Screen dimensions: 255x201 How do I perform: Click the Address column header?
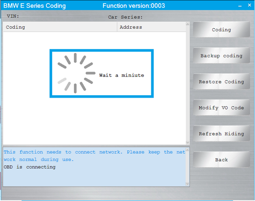151,27
